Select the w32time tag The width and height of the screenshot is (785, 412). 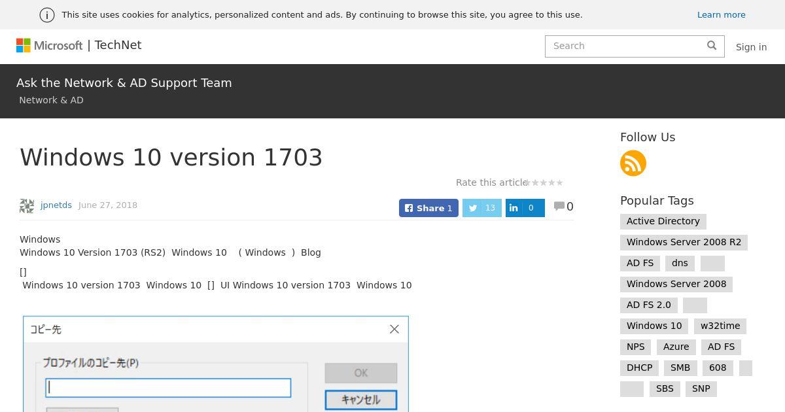(720, 326)
